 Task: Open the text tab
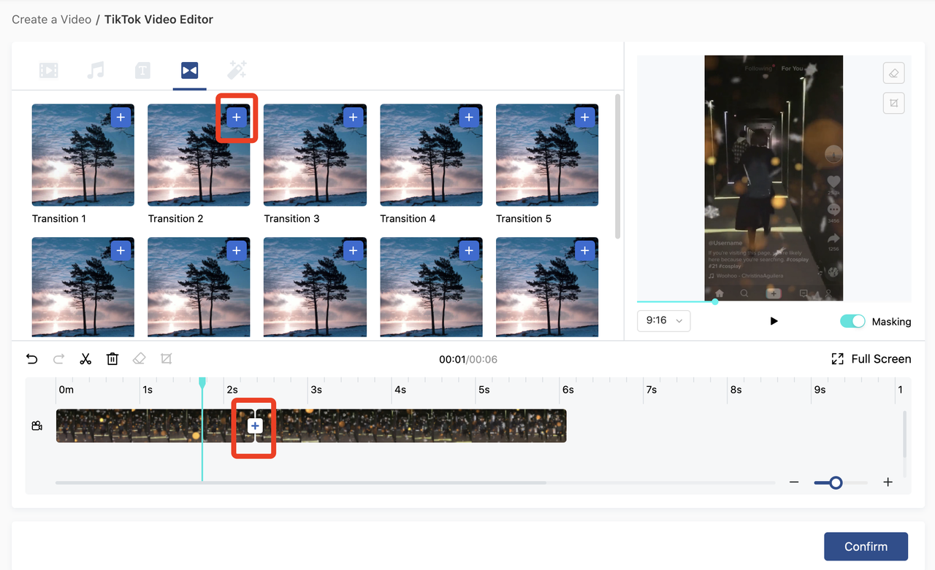(x=142, y=70)
